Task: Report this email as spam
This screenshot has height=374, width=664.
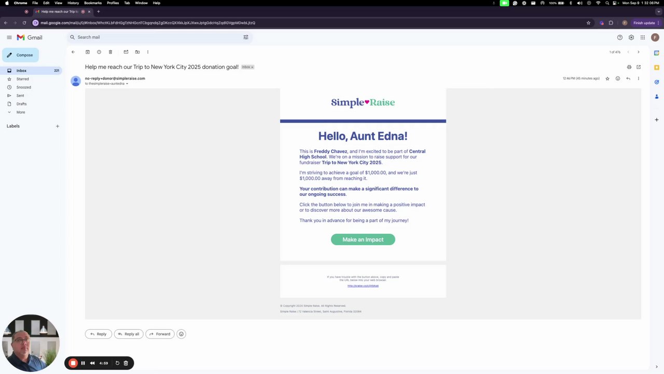Action: coord(99,52)
